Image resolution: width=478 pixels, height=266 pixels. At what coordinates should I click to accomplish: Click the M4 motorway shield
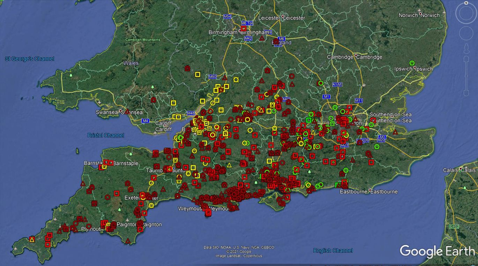145,121
